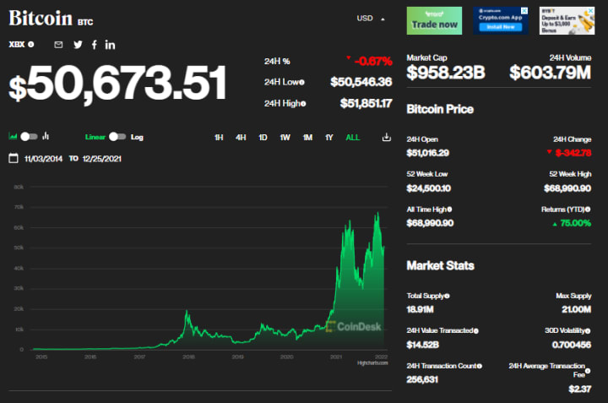
Task: Click the XBX info icon
Action: pos(31,45)
